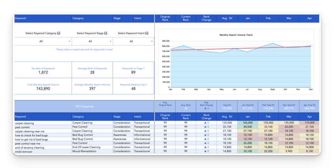The image size is (334, 168).
Task: Click the Monthly Search Volume Trend chart title
Action: pos(236,35)
